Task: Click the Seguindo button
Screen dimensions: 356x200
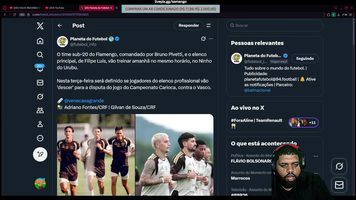Action: tap(305, 59)
